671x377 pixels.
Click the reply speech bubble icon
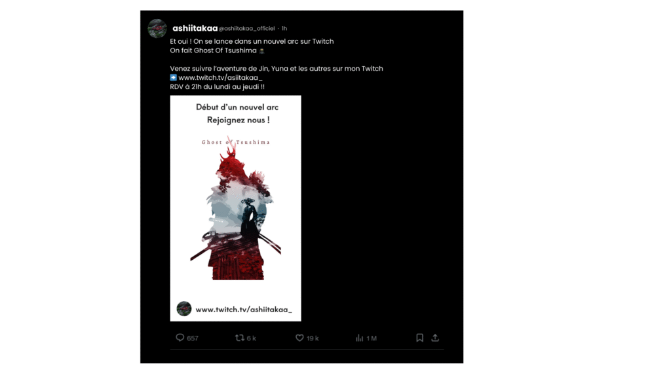(180, 338)
